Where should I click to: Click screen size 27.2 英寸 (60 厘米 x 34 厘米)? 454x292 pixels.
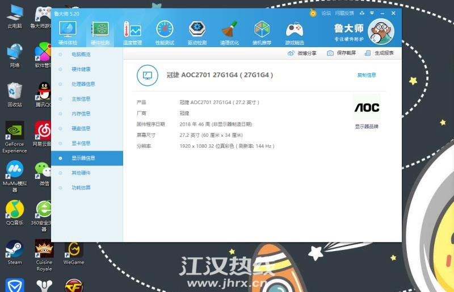pos(211,135)
